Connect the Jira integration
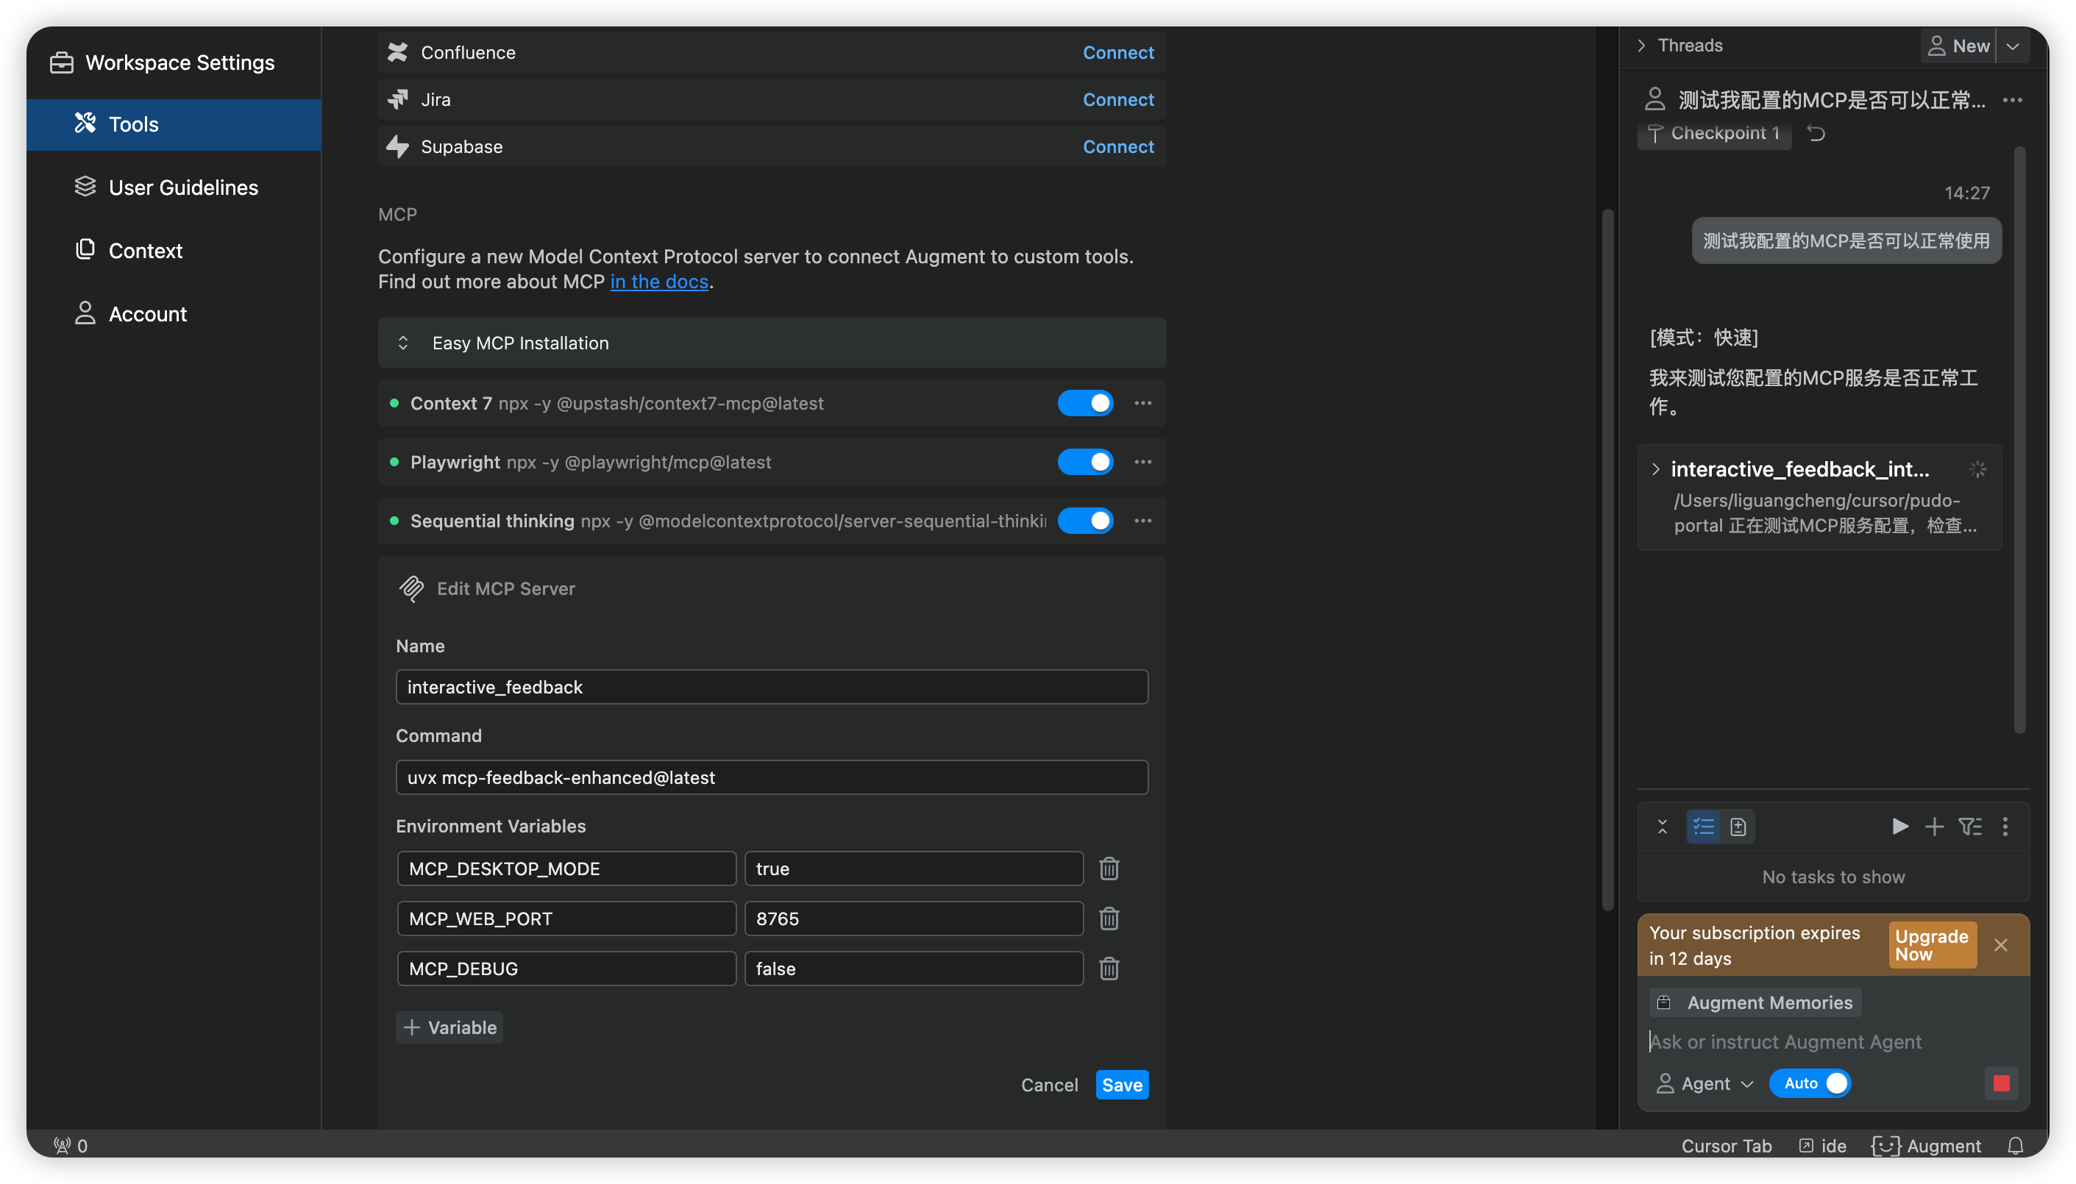This screenshot has width=2076, height=1184. (1117, 99)
